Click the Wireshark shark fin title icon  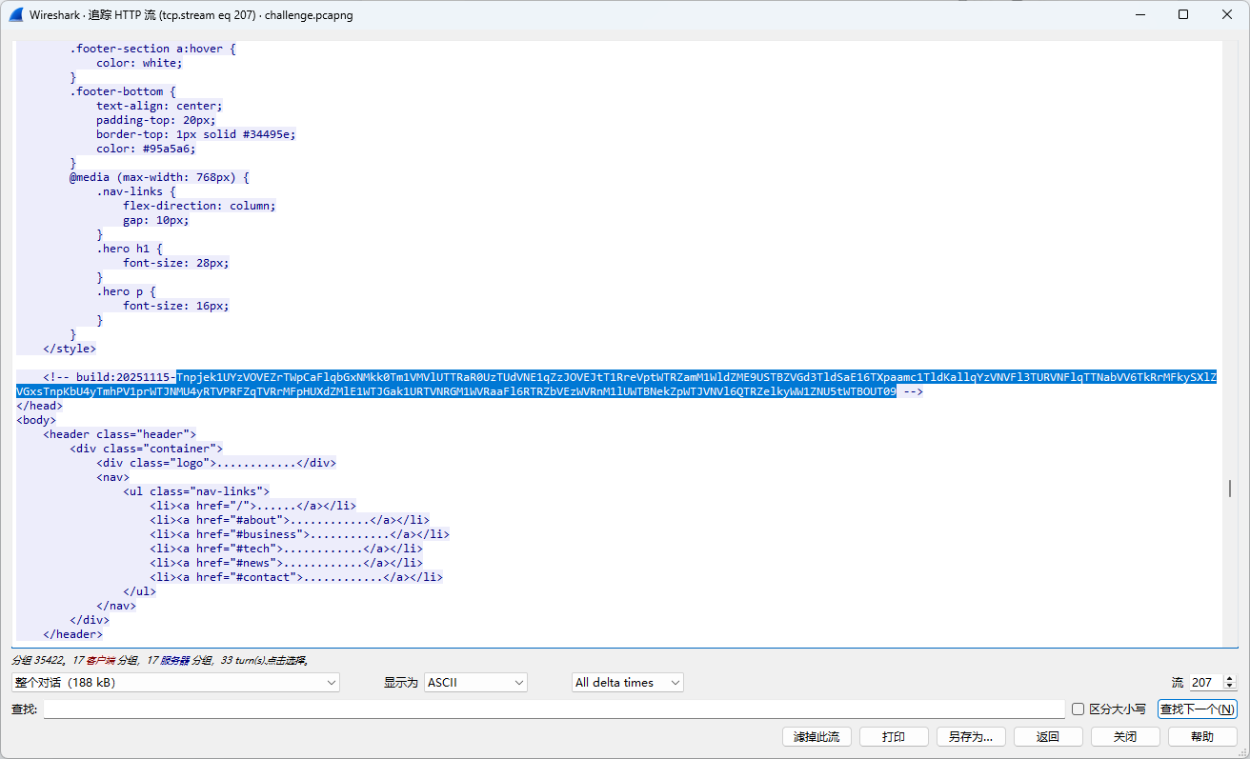[16, 15]
